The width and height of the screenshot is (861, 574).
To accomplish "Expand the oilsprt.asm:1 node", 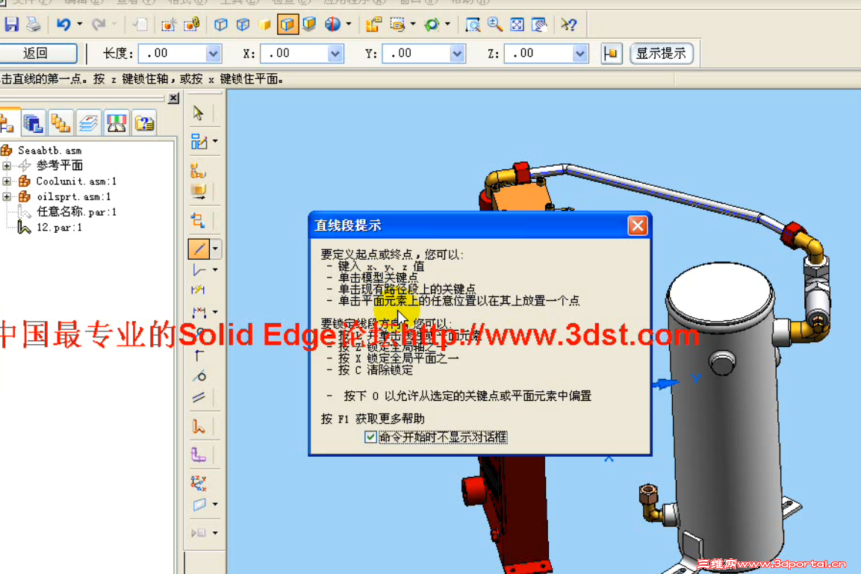I will tap(7, 196).
